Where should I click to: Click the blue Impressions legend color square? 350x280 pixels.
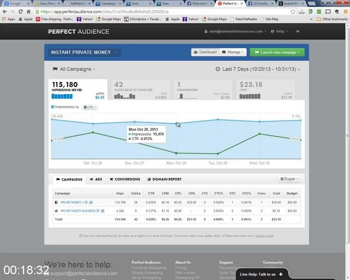(52, 107)
